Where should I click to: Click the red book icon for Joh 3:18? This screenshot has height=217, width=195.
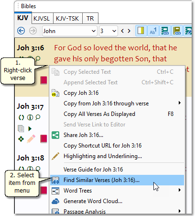(43, 190)
